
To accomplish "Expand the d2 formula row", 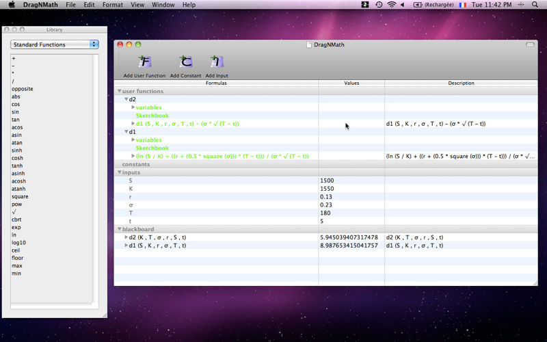I will tap(133, 124).
